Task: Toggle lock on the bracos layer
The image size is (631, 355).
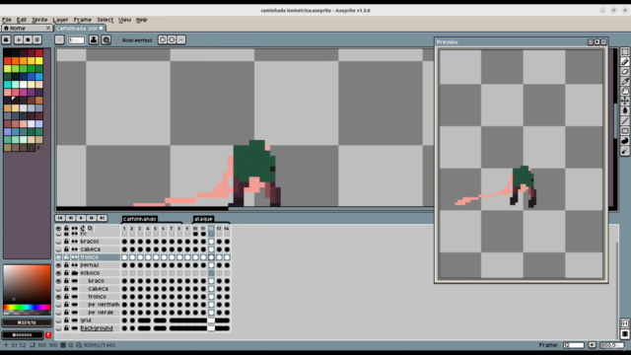Action: 66,242
